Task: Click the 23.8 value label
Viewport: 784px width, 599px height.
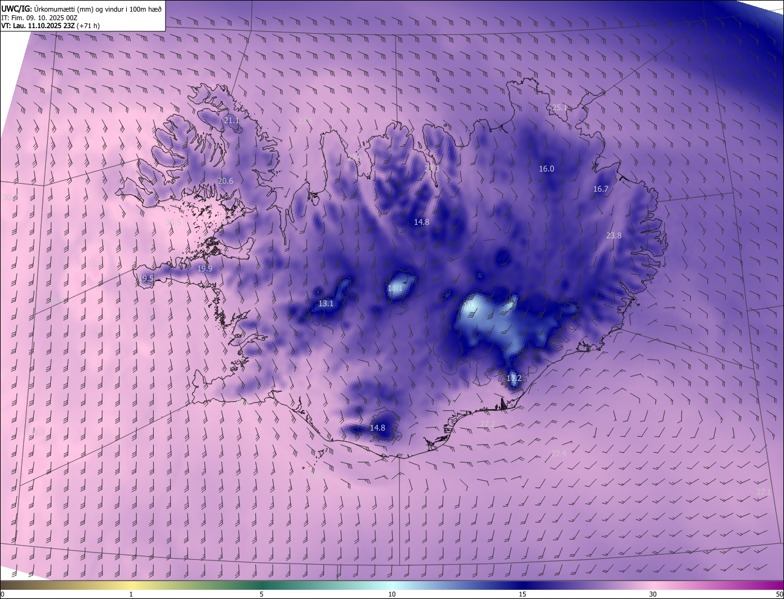Action: coord(614,236)
